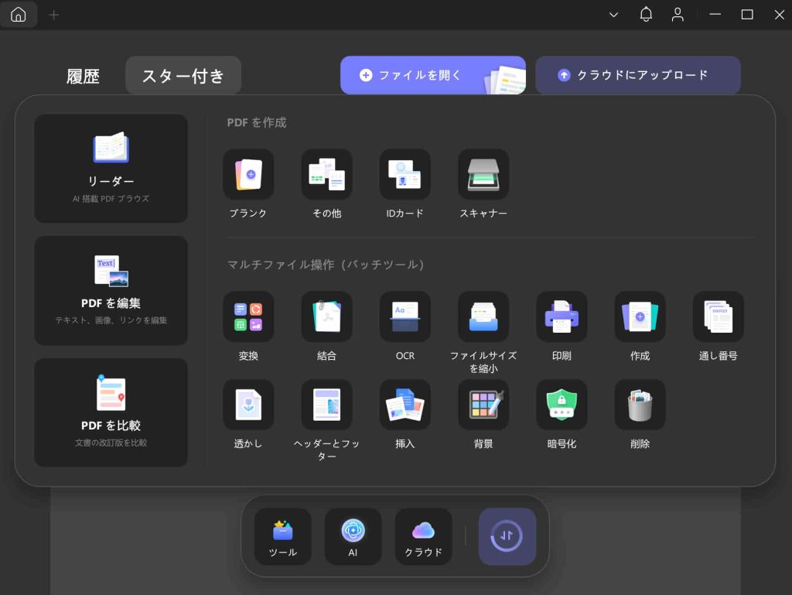
Task: Open the batch 結合 (combine) tool
Action: pyautogui.click(x=327, y=316)
